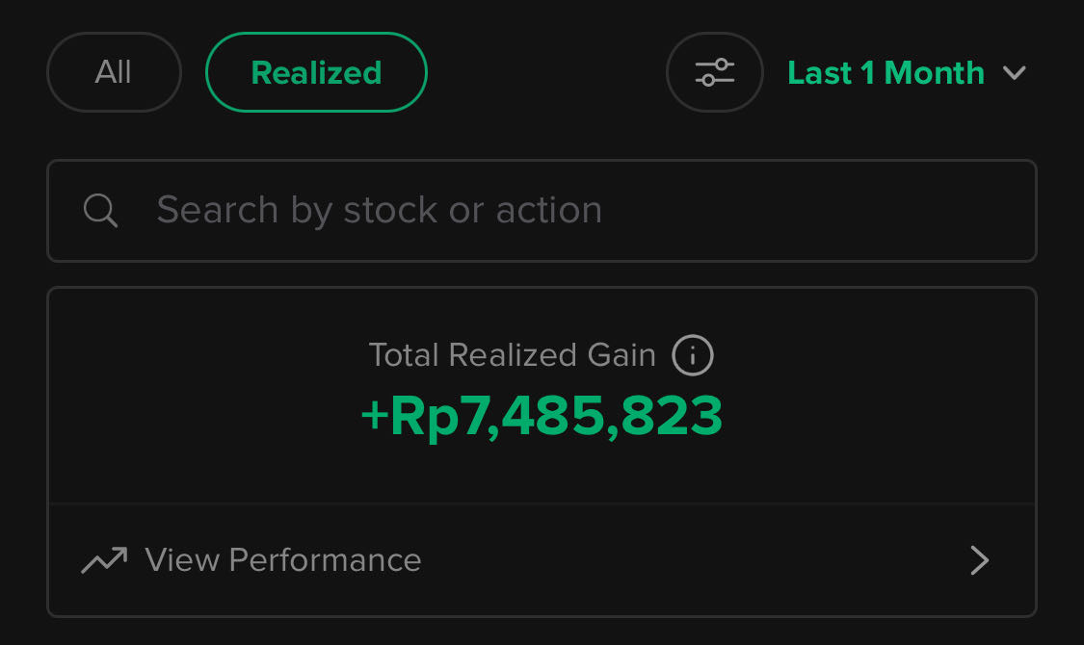Click the Realized tab label

click(316, 73)
